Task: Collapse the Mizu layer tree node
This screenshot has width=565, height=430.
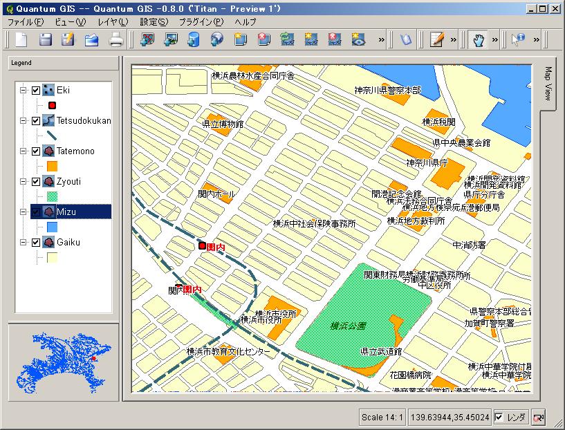Action: point(24,212)
